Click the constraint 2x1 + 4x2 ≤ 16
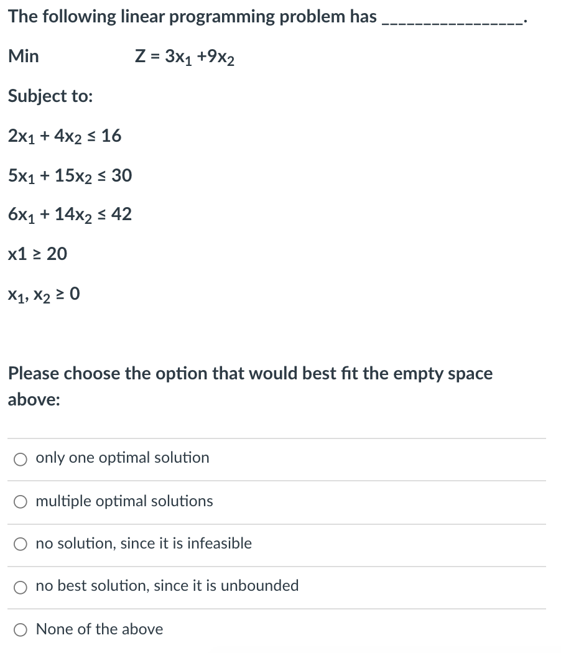The height and width of the screenshot is (653, 561). point(65,136)
